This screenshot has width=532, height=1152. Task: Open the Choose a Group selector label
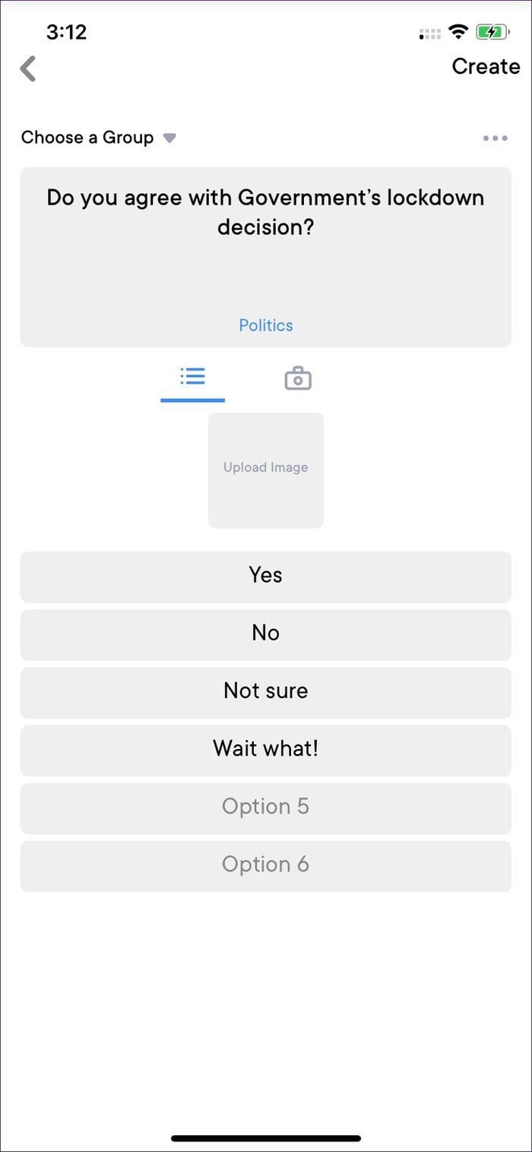coord(87,138)
